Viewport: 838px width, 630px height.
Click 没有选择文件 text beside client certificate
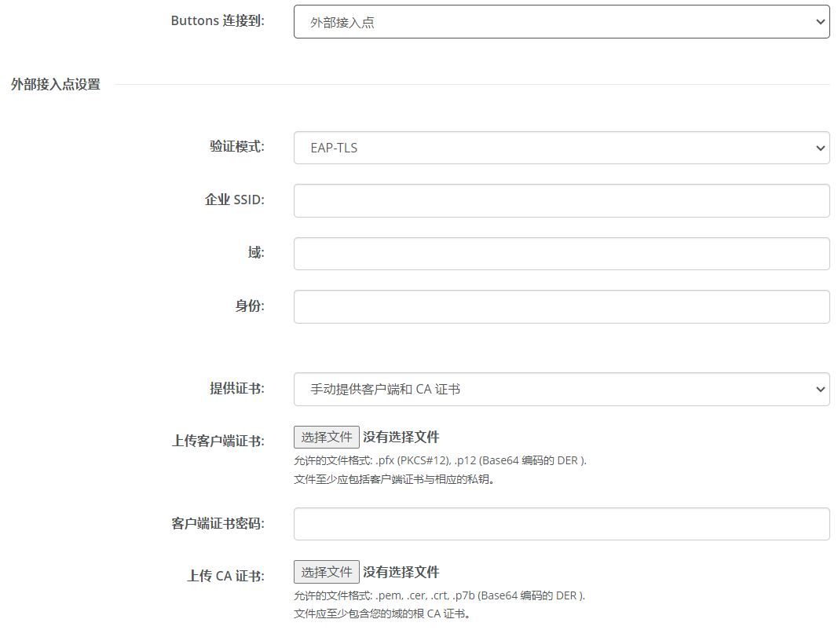(401, 437)
